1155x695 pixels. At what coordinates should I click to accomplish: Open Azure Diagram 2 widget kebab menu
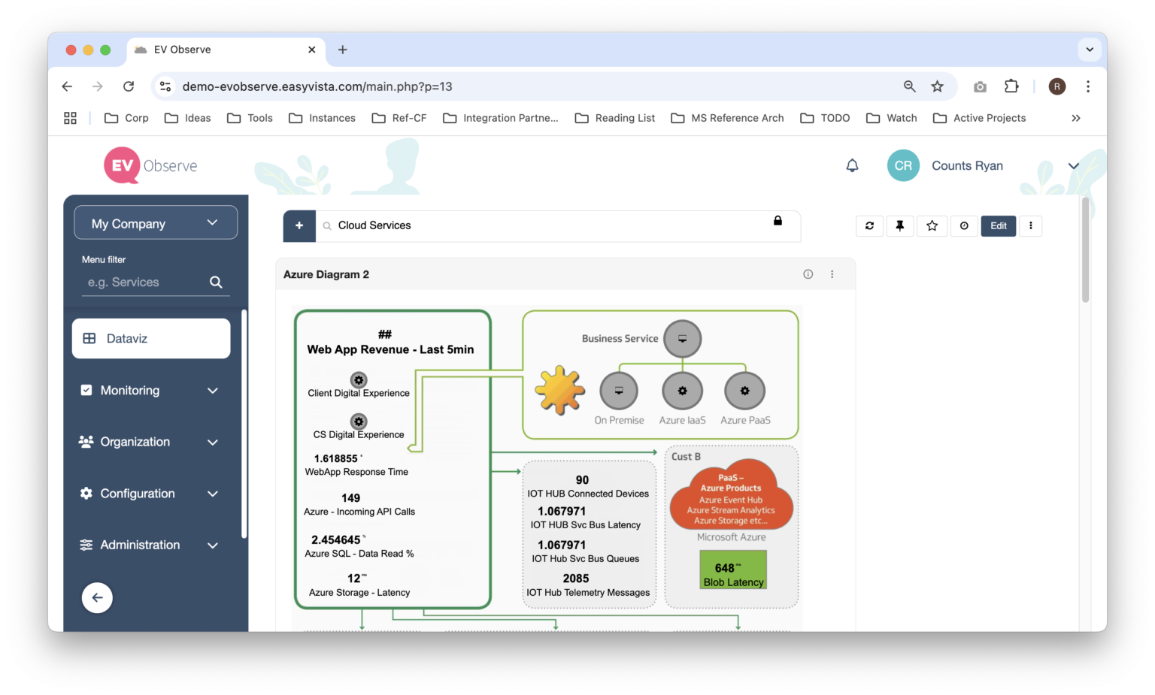832,274
